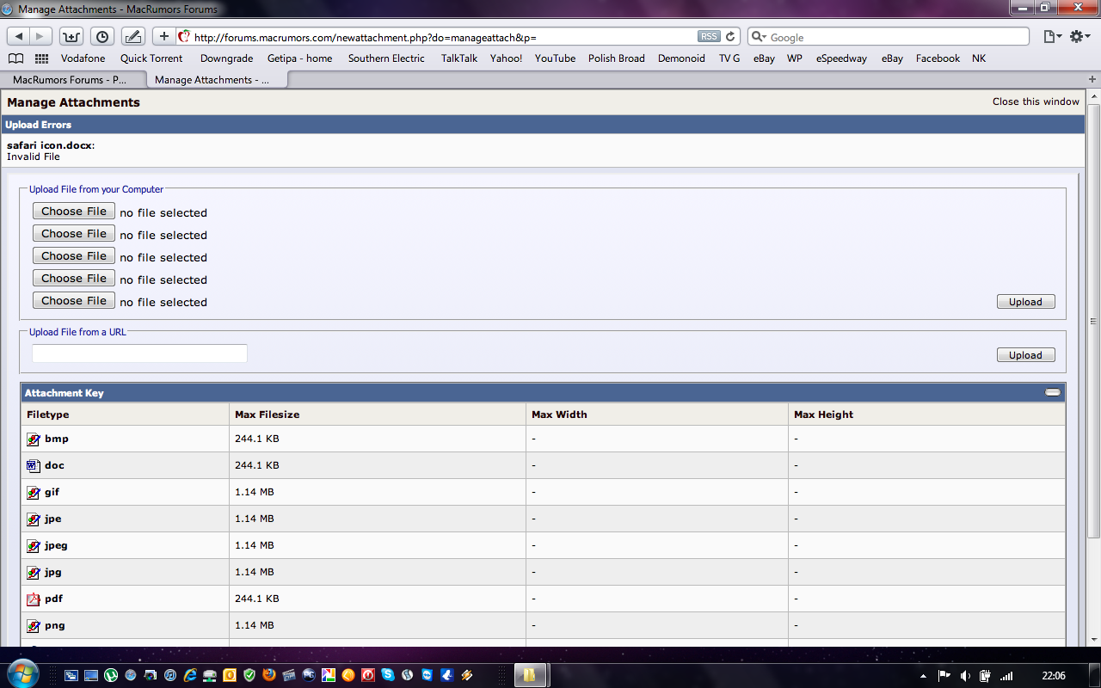The image size is (1101, 688).
Task: Upload the file from the URL
Action: pos(1025,355)
